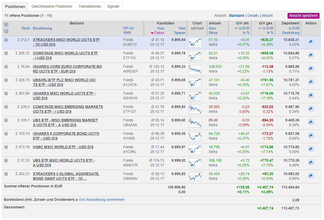Sort by Datum column header
This screenshot has height=220, width=324.
click(159, 33)
